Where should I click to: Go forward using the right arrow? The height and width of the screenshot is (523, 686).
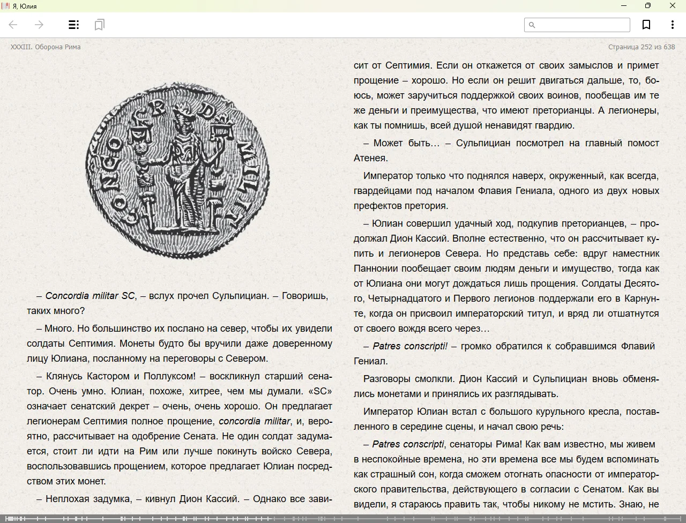click(x=39, y=25)
